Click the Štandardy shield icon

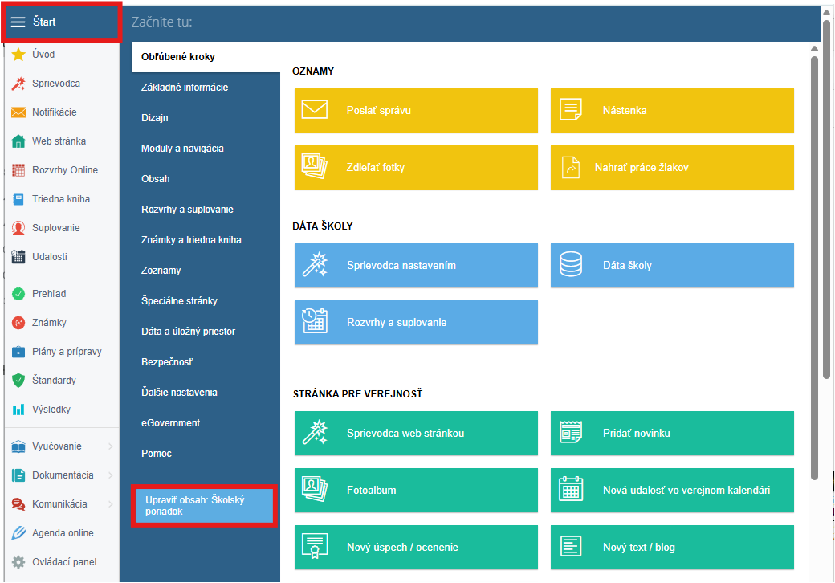[x=18, y=380]
